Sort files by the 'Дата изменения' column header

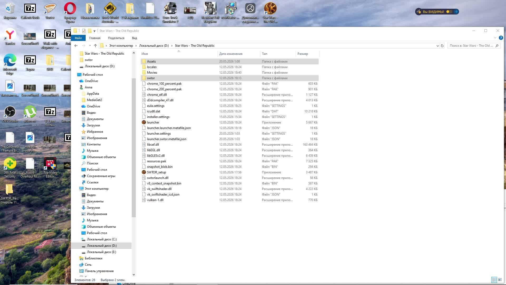(x=239, y=54)
